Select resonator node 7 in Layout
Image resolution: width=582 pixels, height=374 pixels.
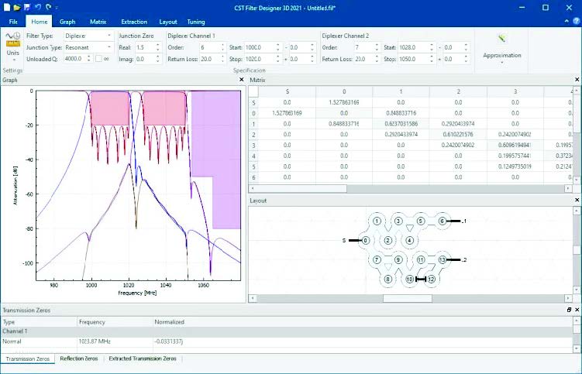click(377, 259)
